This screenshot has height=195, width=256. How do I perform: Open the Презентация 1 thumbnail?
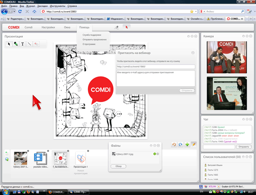pyautogui.click(x=81, y=159)
